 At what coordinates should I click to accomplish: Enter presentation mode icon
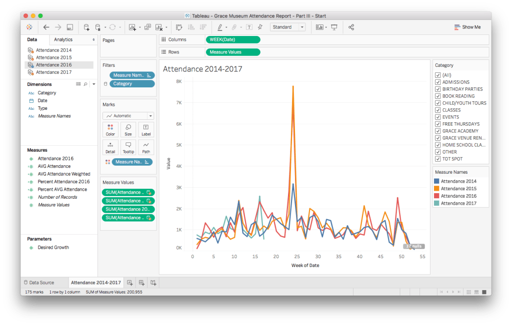pos(334,27)
